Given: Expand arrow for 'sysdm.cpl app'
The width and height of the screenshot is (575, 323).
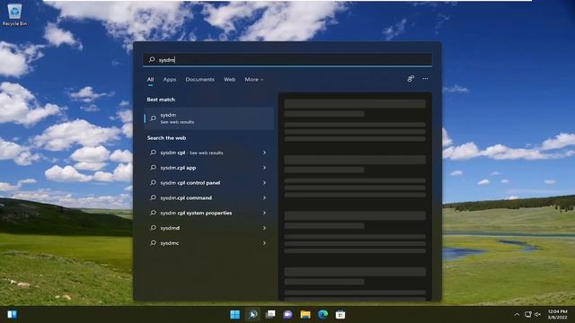Looking at the screenshot, I should (x=264, y=168).
